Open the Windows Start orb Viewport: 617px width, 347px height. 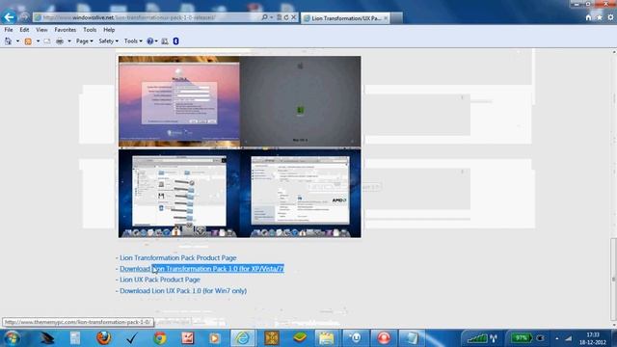[x=13, y=338]
